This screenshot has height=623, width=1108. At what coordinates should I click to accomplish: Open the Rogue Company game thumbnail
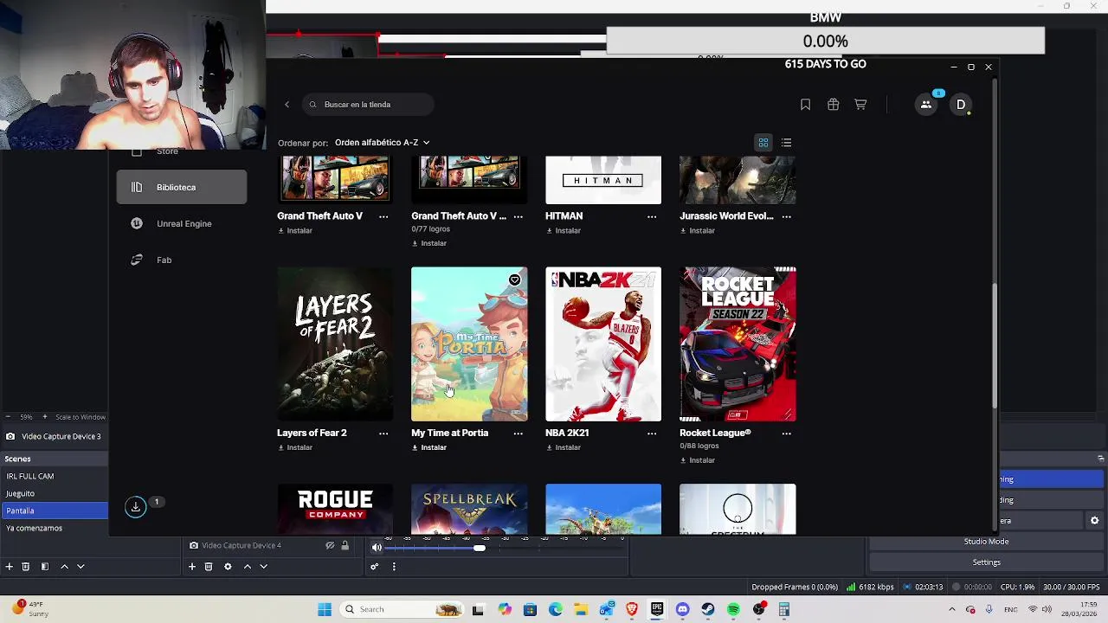[335, 510]
